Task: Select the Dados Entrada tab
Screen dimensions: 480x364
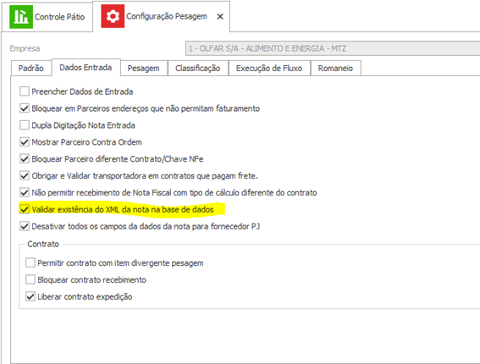Action: click(x=86, y=68)
